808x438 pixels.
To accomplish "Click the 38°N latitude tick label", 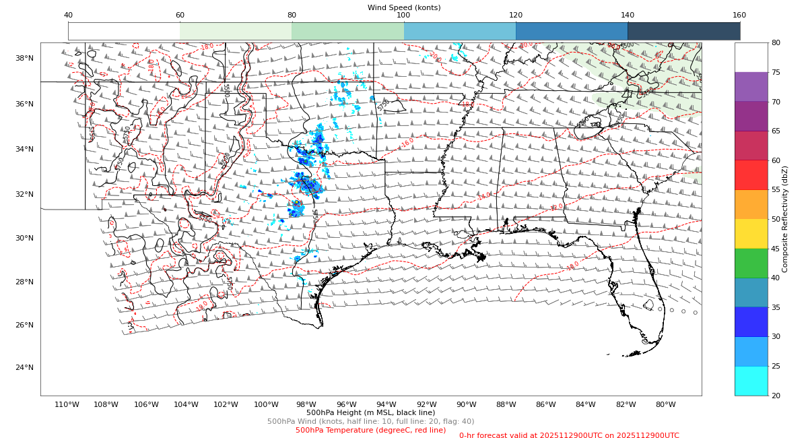I will click(24, 58).
